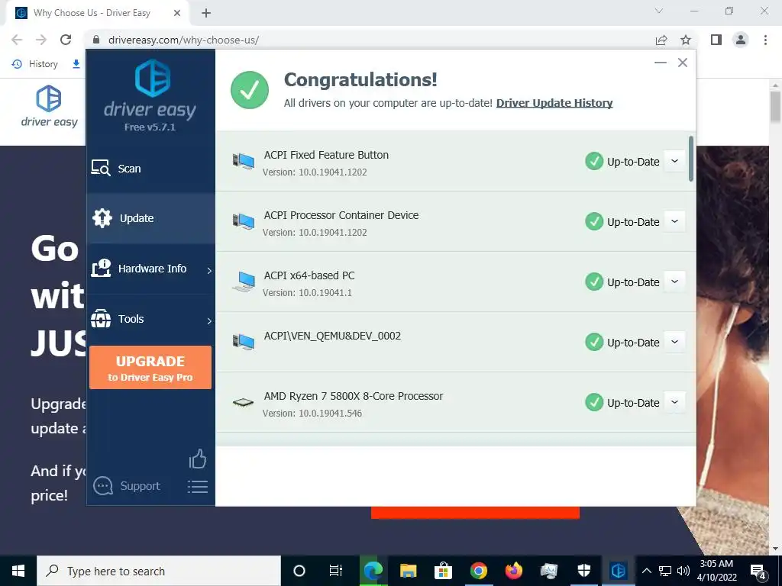Click the green Congratulations checkmark icon
The height and width of the screenshot is (586, 782).
click(250, 90)
